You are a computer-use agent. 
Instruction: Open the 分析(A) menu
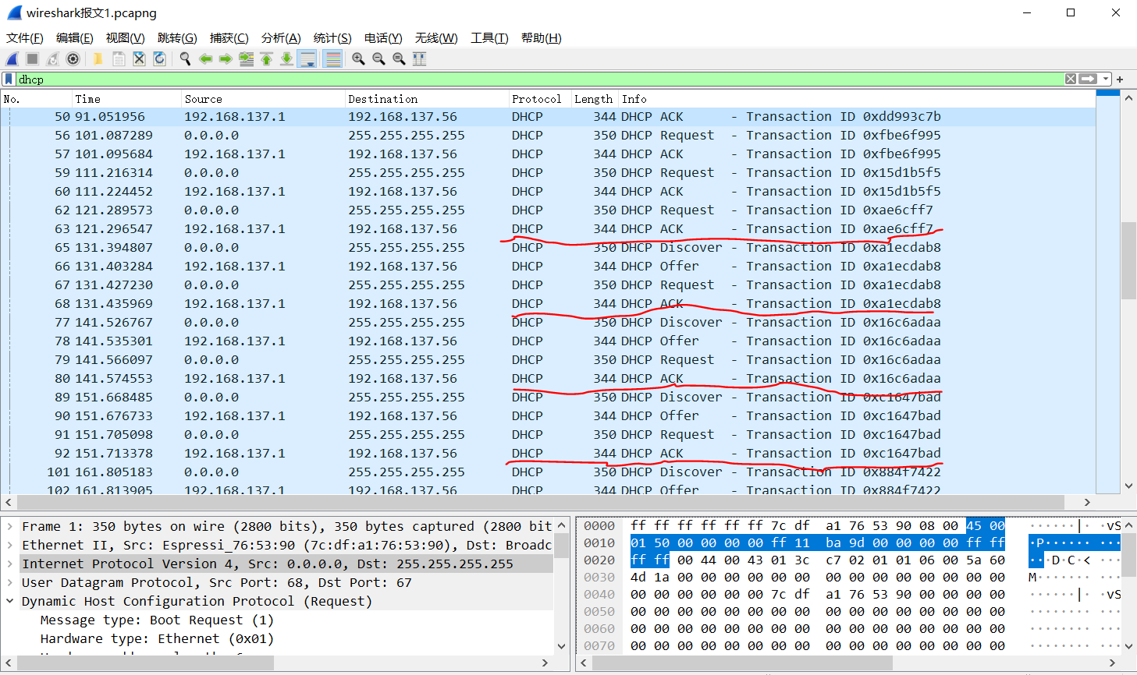pos(281,37)
